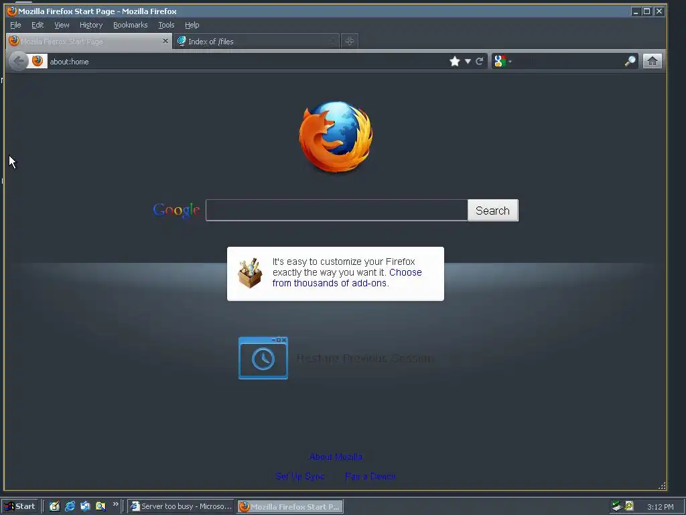Open the Google search engine selector dropdown
This screenshot has height=515, width=686.
tap(502, 61)
